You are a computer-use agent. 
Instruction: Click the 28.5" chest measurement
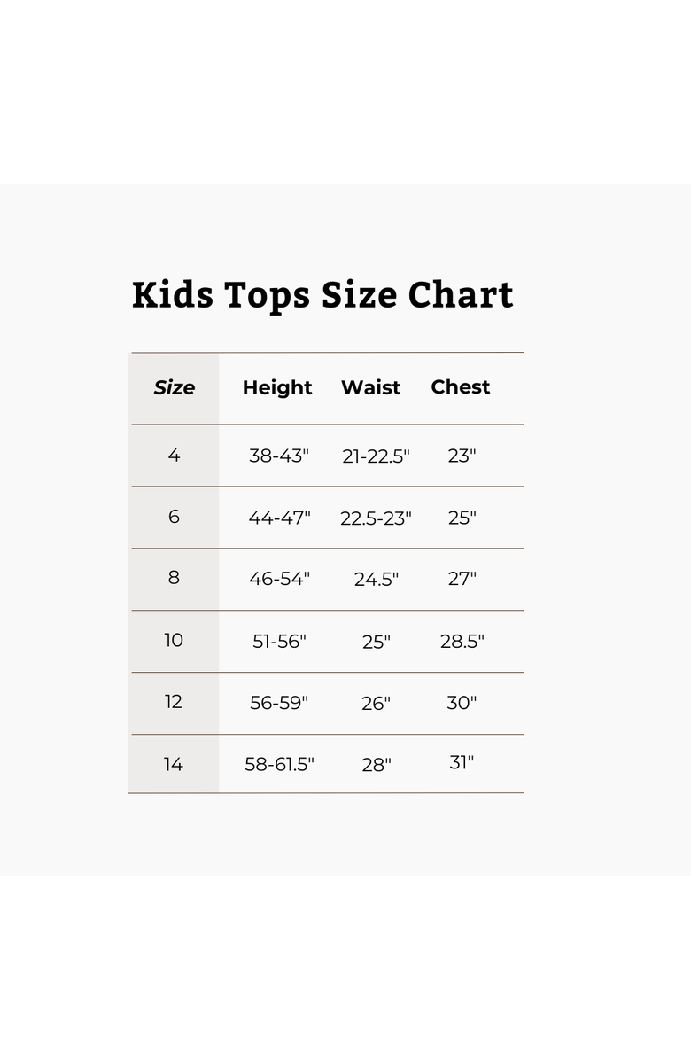[x=462, y=641]
